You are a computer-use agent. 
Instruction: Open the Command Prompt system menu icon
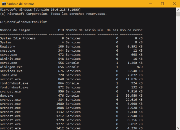[4, 3]
